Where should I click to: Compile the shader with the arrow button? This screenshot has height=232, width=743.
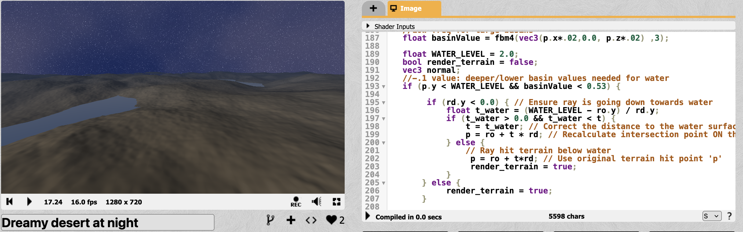click(x=368, y=216)
